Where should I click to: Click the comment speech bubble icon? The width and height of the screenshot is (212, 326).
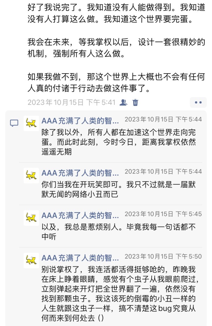pyautogui.click(x=14, y=123)
